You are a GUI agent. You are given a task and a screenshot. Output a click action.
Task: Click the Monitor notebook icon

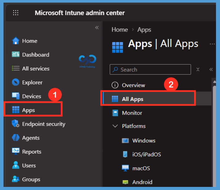(115, 113)
